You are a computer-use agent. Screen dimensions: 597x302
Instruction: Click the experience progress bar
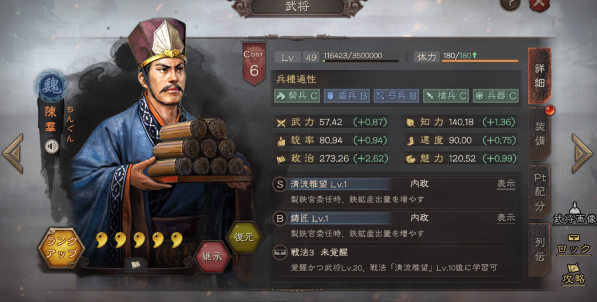(x=361, y=61)
